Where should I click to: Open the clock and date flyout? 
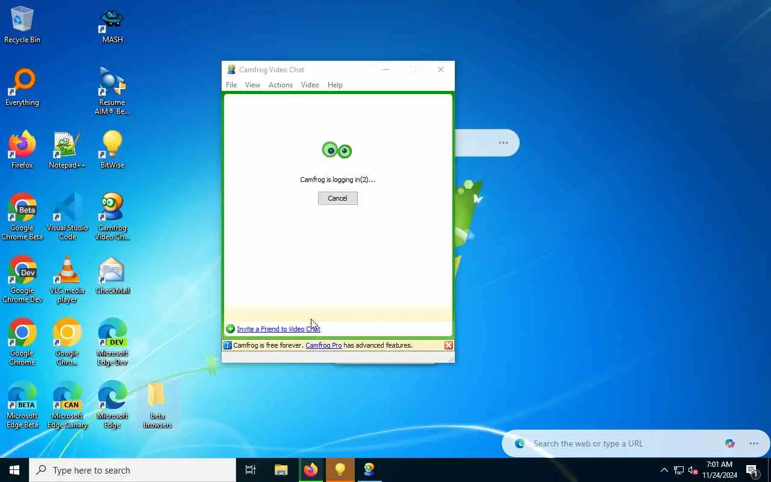coord(719,470)
